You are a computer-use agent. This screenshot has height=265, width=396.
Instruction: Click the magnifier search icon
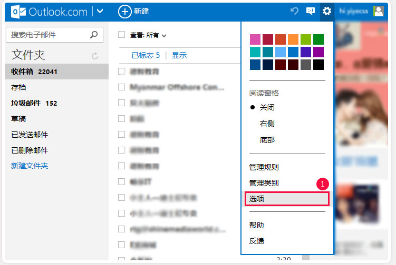(x=94, y=35)
